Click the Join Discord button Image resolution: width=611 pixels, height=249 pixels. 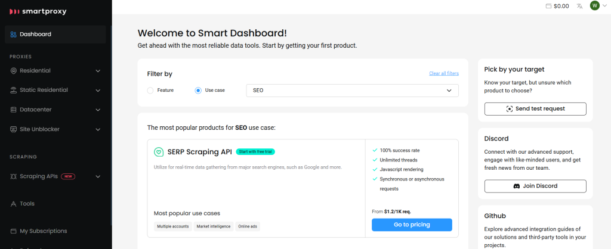click(x=535, y=186)
